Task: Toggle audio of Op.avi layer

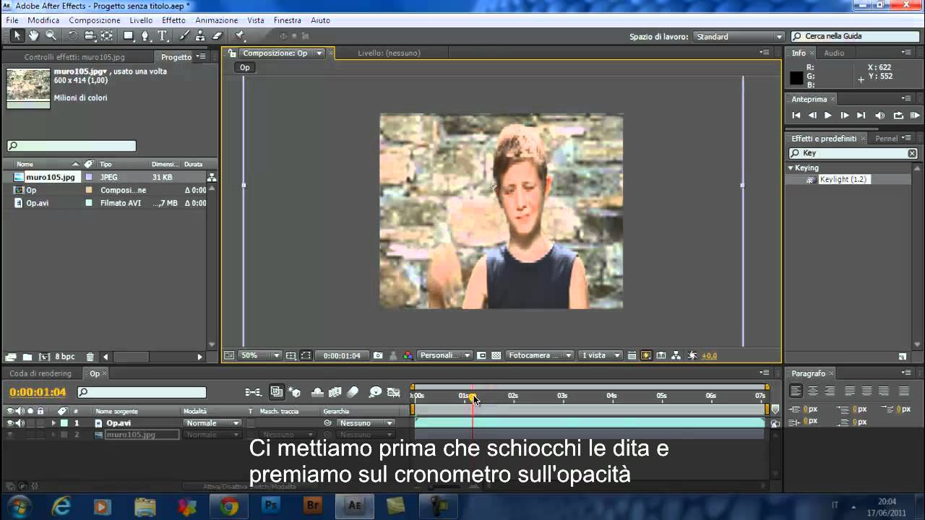Action: tap(20, 423)
